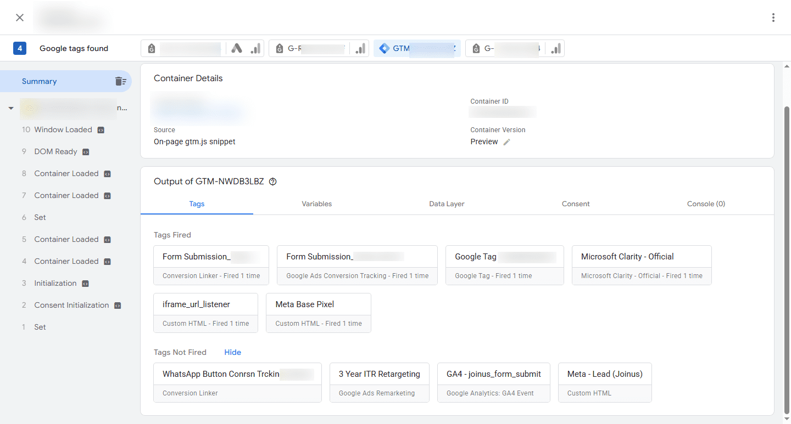Click the code icon beside Consent Initialization

click(118, 306)
